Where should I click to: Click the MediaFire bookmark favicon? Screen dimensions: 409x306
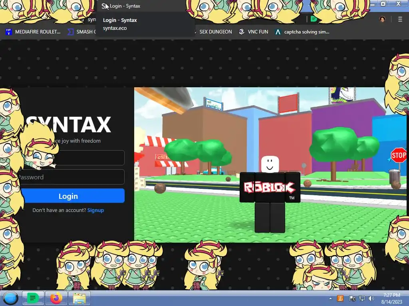point(9,32)
